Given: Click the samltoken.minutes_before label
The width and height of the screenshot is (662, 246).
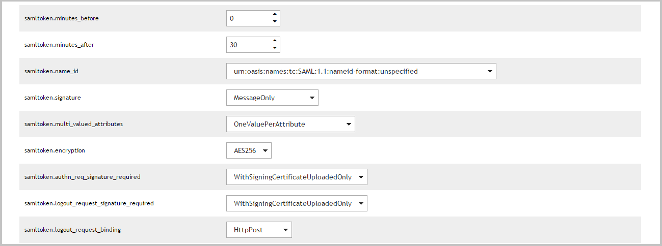Looking at the screenshot, I should tap(62, 18).
